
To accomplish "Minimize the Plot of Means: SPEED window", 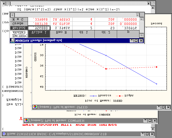I will [159, 107].
